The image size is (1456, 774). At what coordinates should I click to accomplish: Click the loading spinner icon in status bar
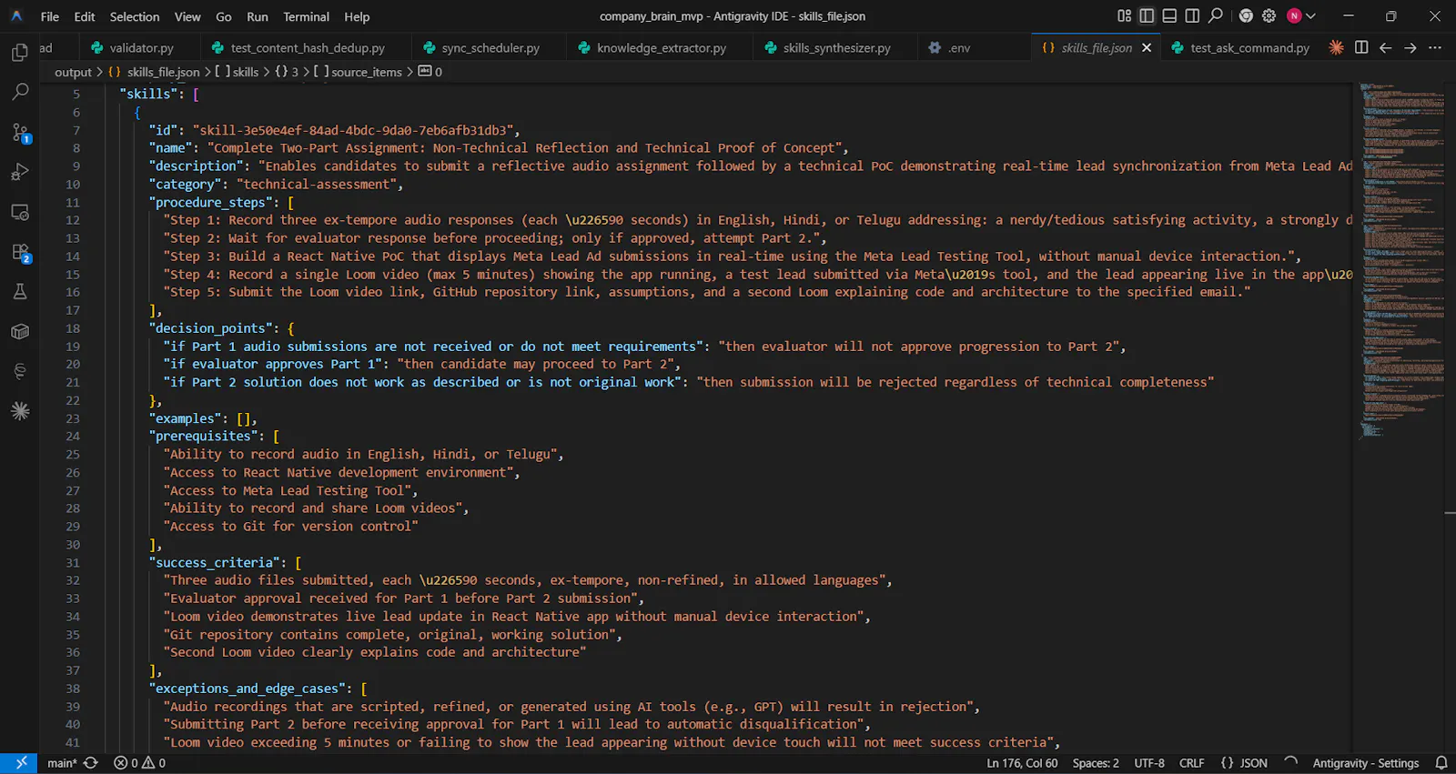pos(1290,763)
